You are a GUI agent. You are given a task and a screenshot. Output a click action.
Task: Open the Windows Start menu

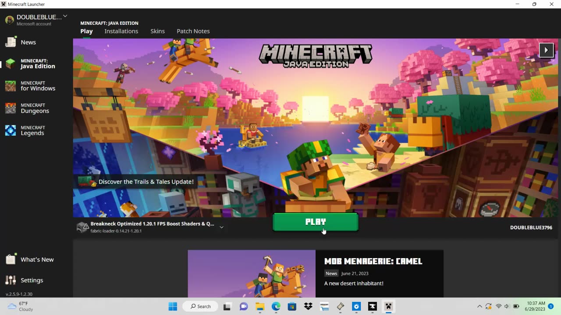[173, 306]
